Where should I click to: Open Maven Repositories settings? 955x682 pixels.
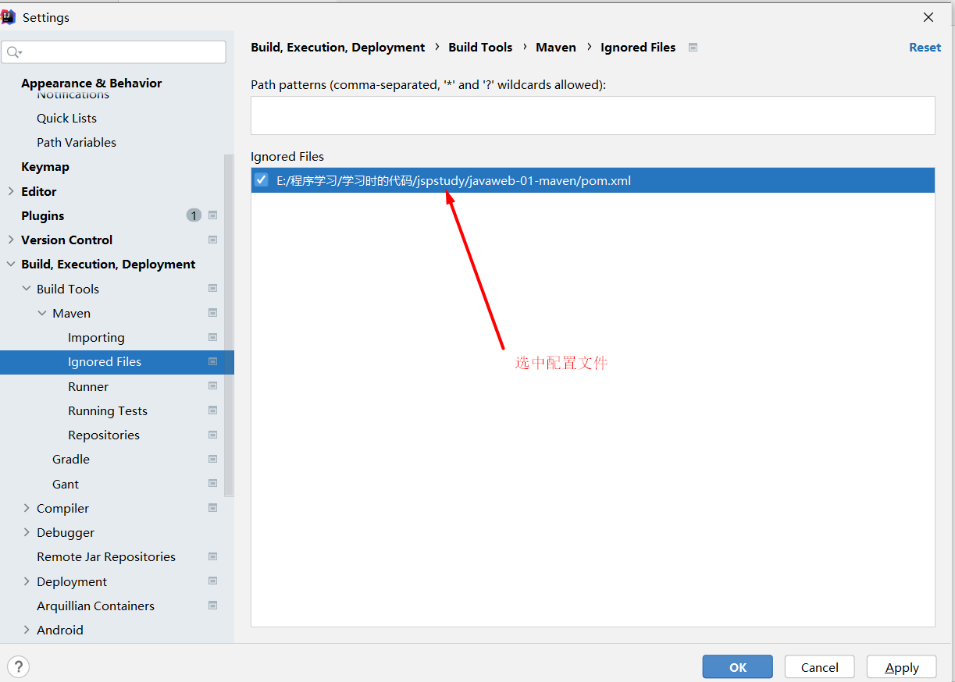[x=104, y=435]
